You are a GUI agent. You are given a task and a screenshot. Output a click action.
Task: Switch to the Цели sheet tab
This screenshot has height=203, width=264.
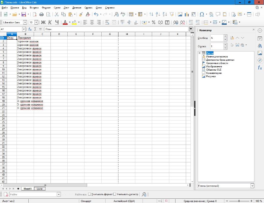click(x=39, y=188)
